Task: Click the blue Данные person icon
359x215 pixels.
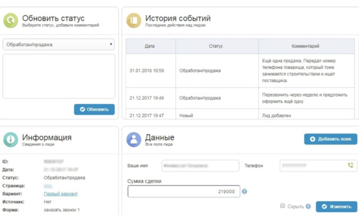Action: point(134,140)
